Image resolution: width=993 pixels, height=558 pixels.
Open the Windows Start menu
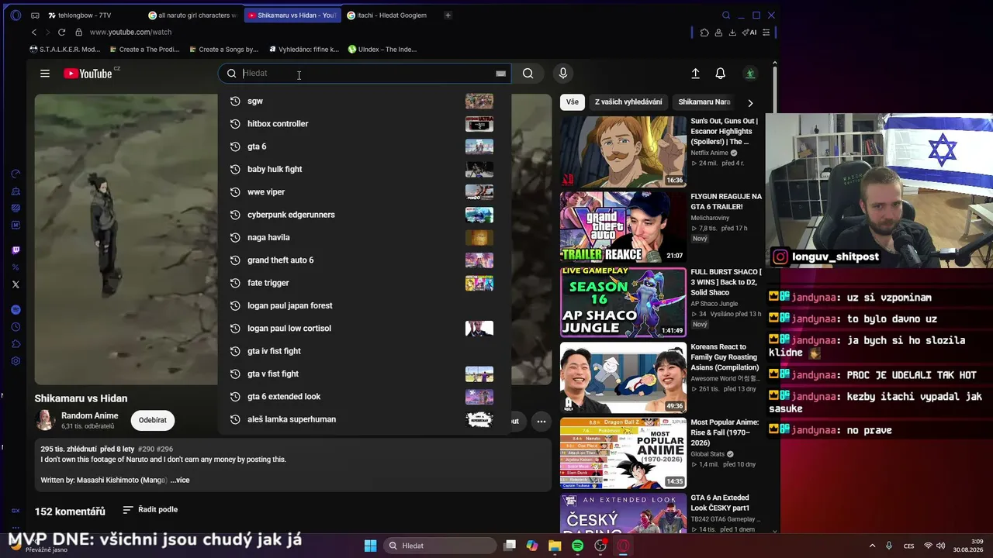[370, 546]
